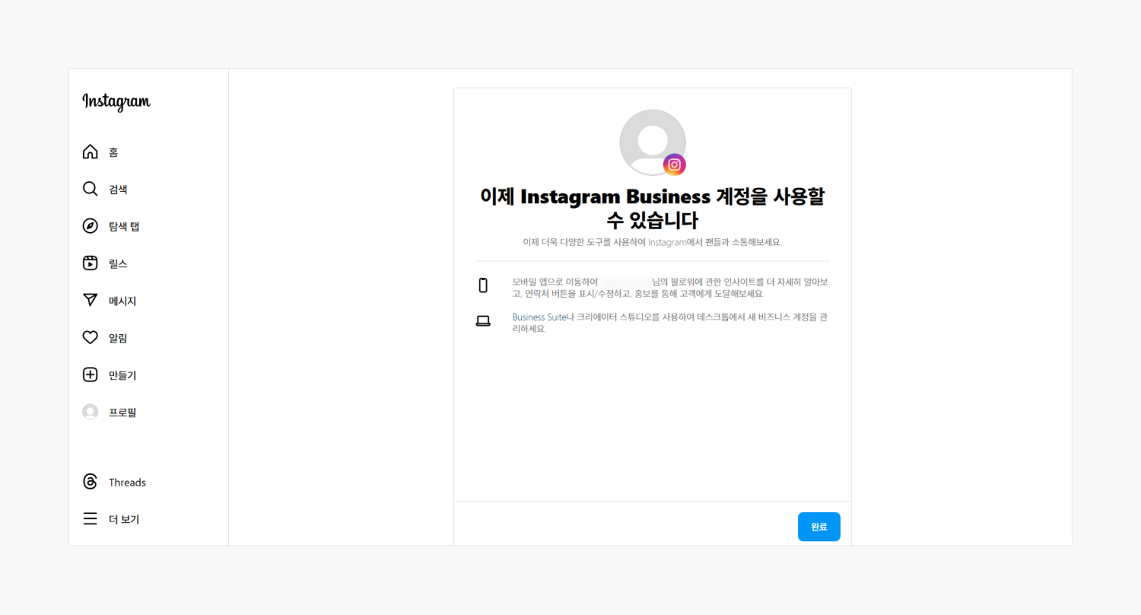Click the sidebar profile avatar icon
1141x615 pixels.
point(90,412)
